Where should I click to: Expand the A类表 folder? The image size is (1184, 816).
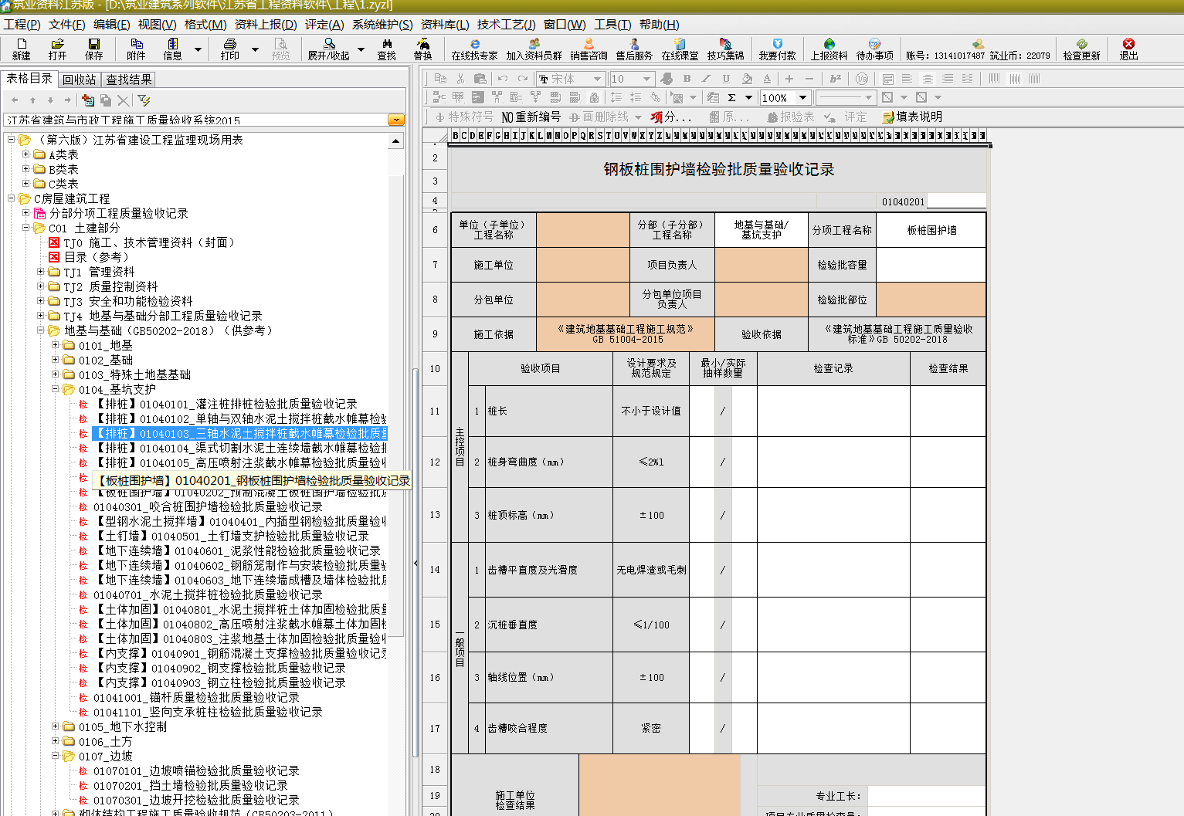(x=25, y=154)
